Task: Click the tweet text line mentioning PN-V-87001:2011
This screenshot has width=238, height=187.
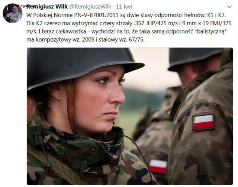Action: (126, 15)
